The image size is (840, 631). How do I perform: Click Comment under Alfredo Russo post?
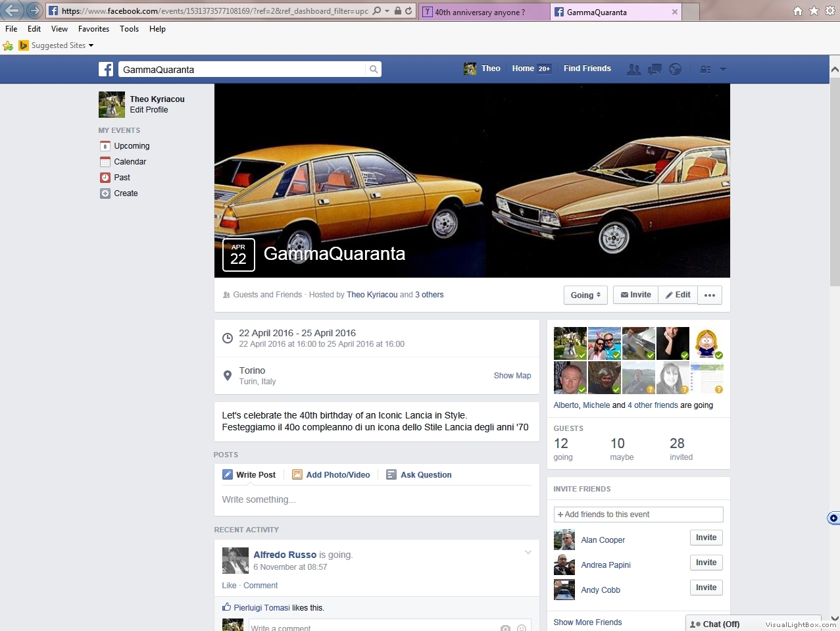pyautogui.click(x=260, y=586)
